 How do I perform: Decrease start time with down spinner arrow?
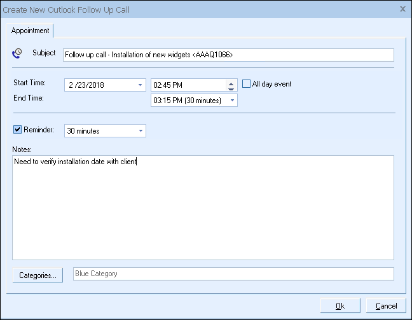231,88
